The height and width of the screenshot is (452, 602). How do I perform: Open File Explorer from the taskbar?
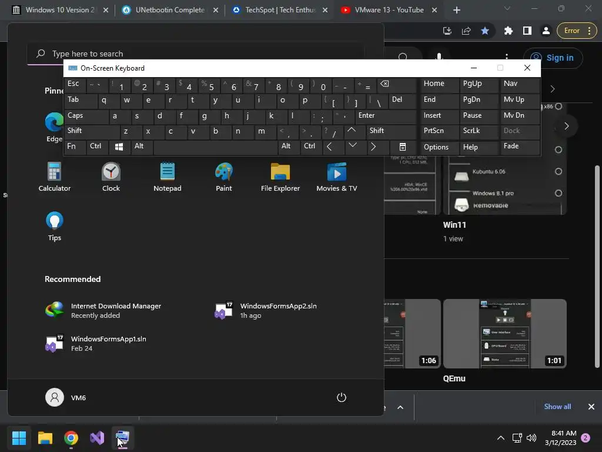(x=45, y=437)
